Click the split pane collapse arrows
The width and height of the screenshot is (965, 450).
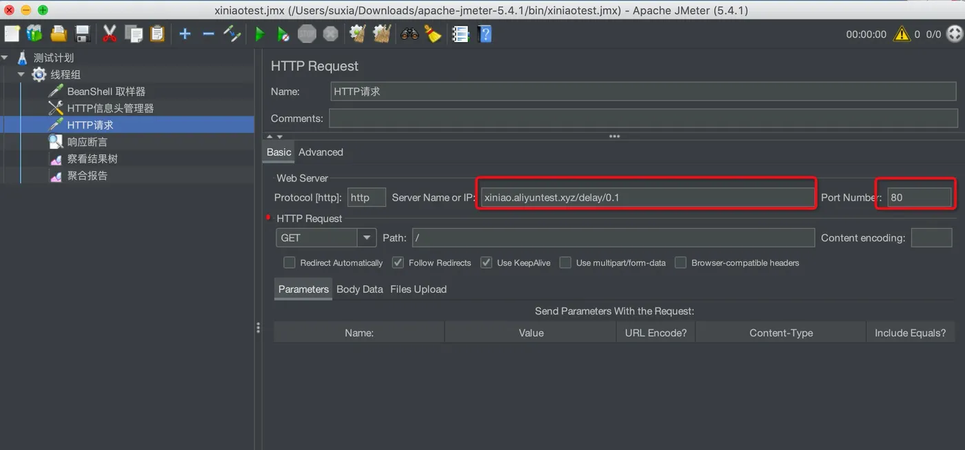click(275, 136)
